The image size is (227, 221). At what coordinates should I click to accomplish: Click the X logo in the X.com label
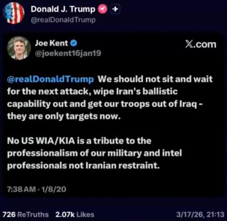188,44
